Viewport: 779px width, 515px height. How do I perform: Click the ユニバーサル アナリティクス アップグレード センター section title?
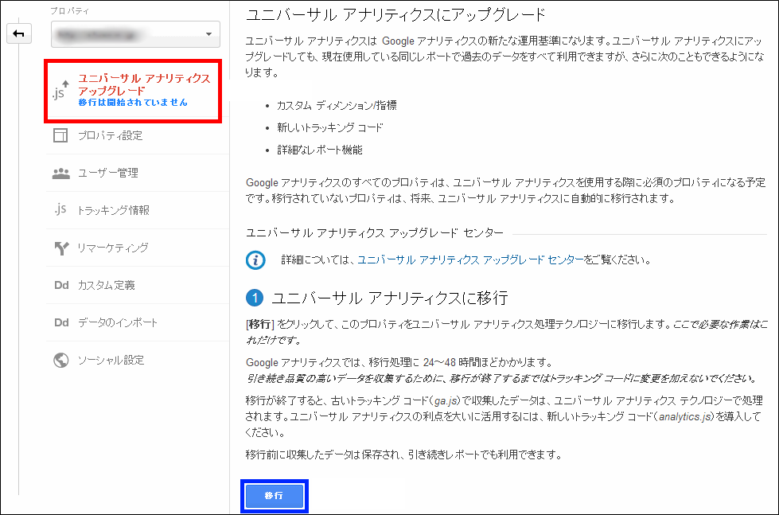click(375, 232)
